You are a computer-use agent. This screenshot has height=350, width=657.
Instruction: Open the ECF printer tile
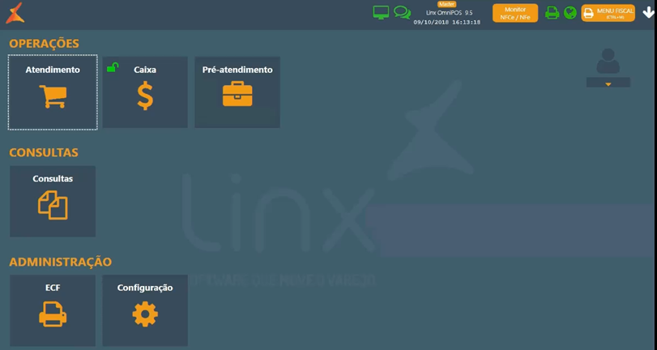coord(53,310)
